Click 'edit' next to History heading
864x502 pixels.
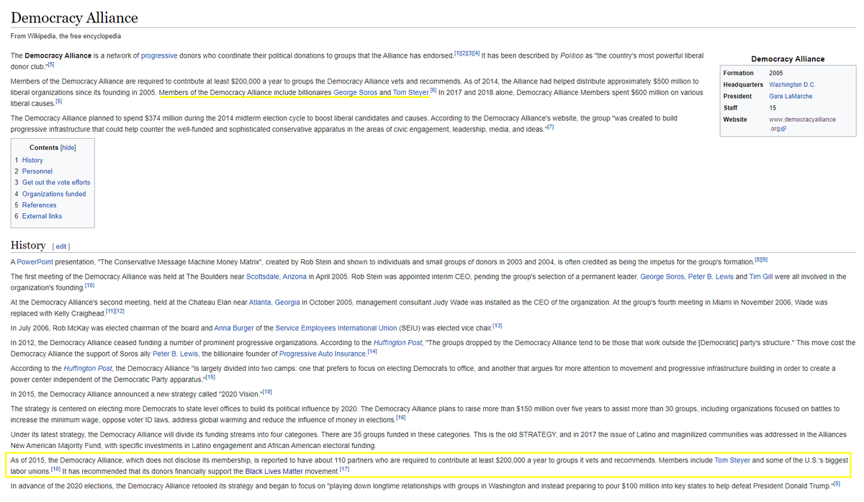(60, 247)
